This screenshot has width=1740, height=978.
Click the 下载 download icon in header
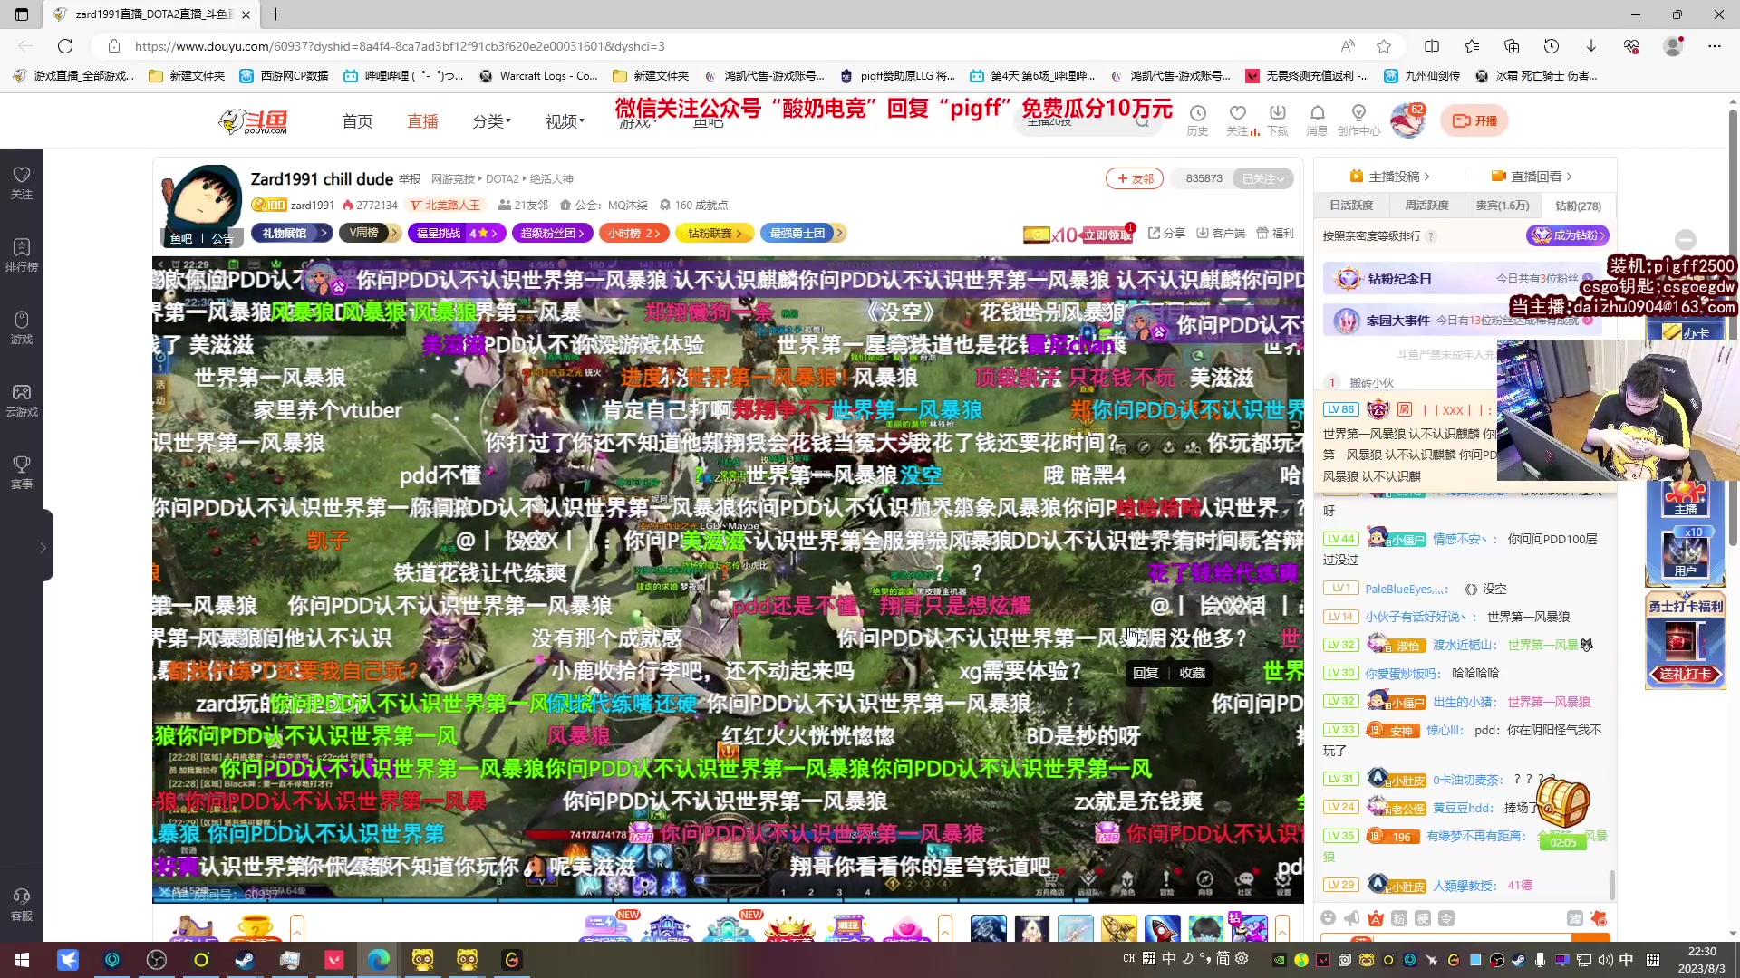click(x=1277, y=115)
